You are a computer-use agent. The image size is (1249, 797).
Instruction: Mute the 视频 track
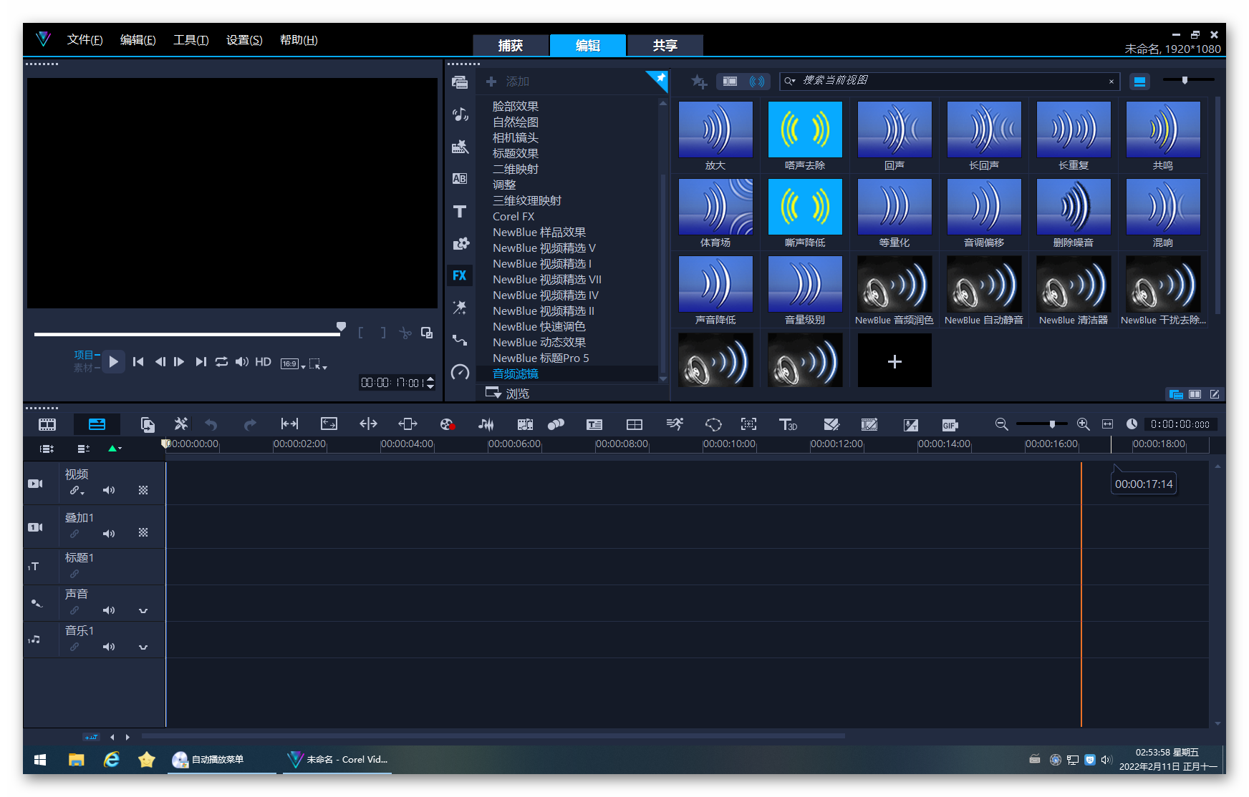[x=109, y=490]
